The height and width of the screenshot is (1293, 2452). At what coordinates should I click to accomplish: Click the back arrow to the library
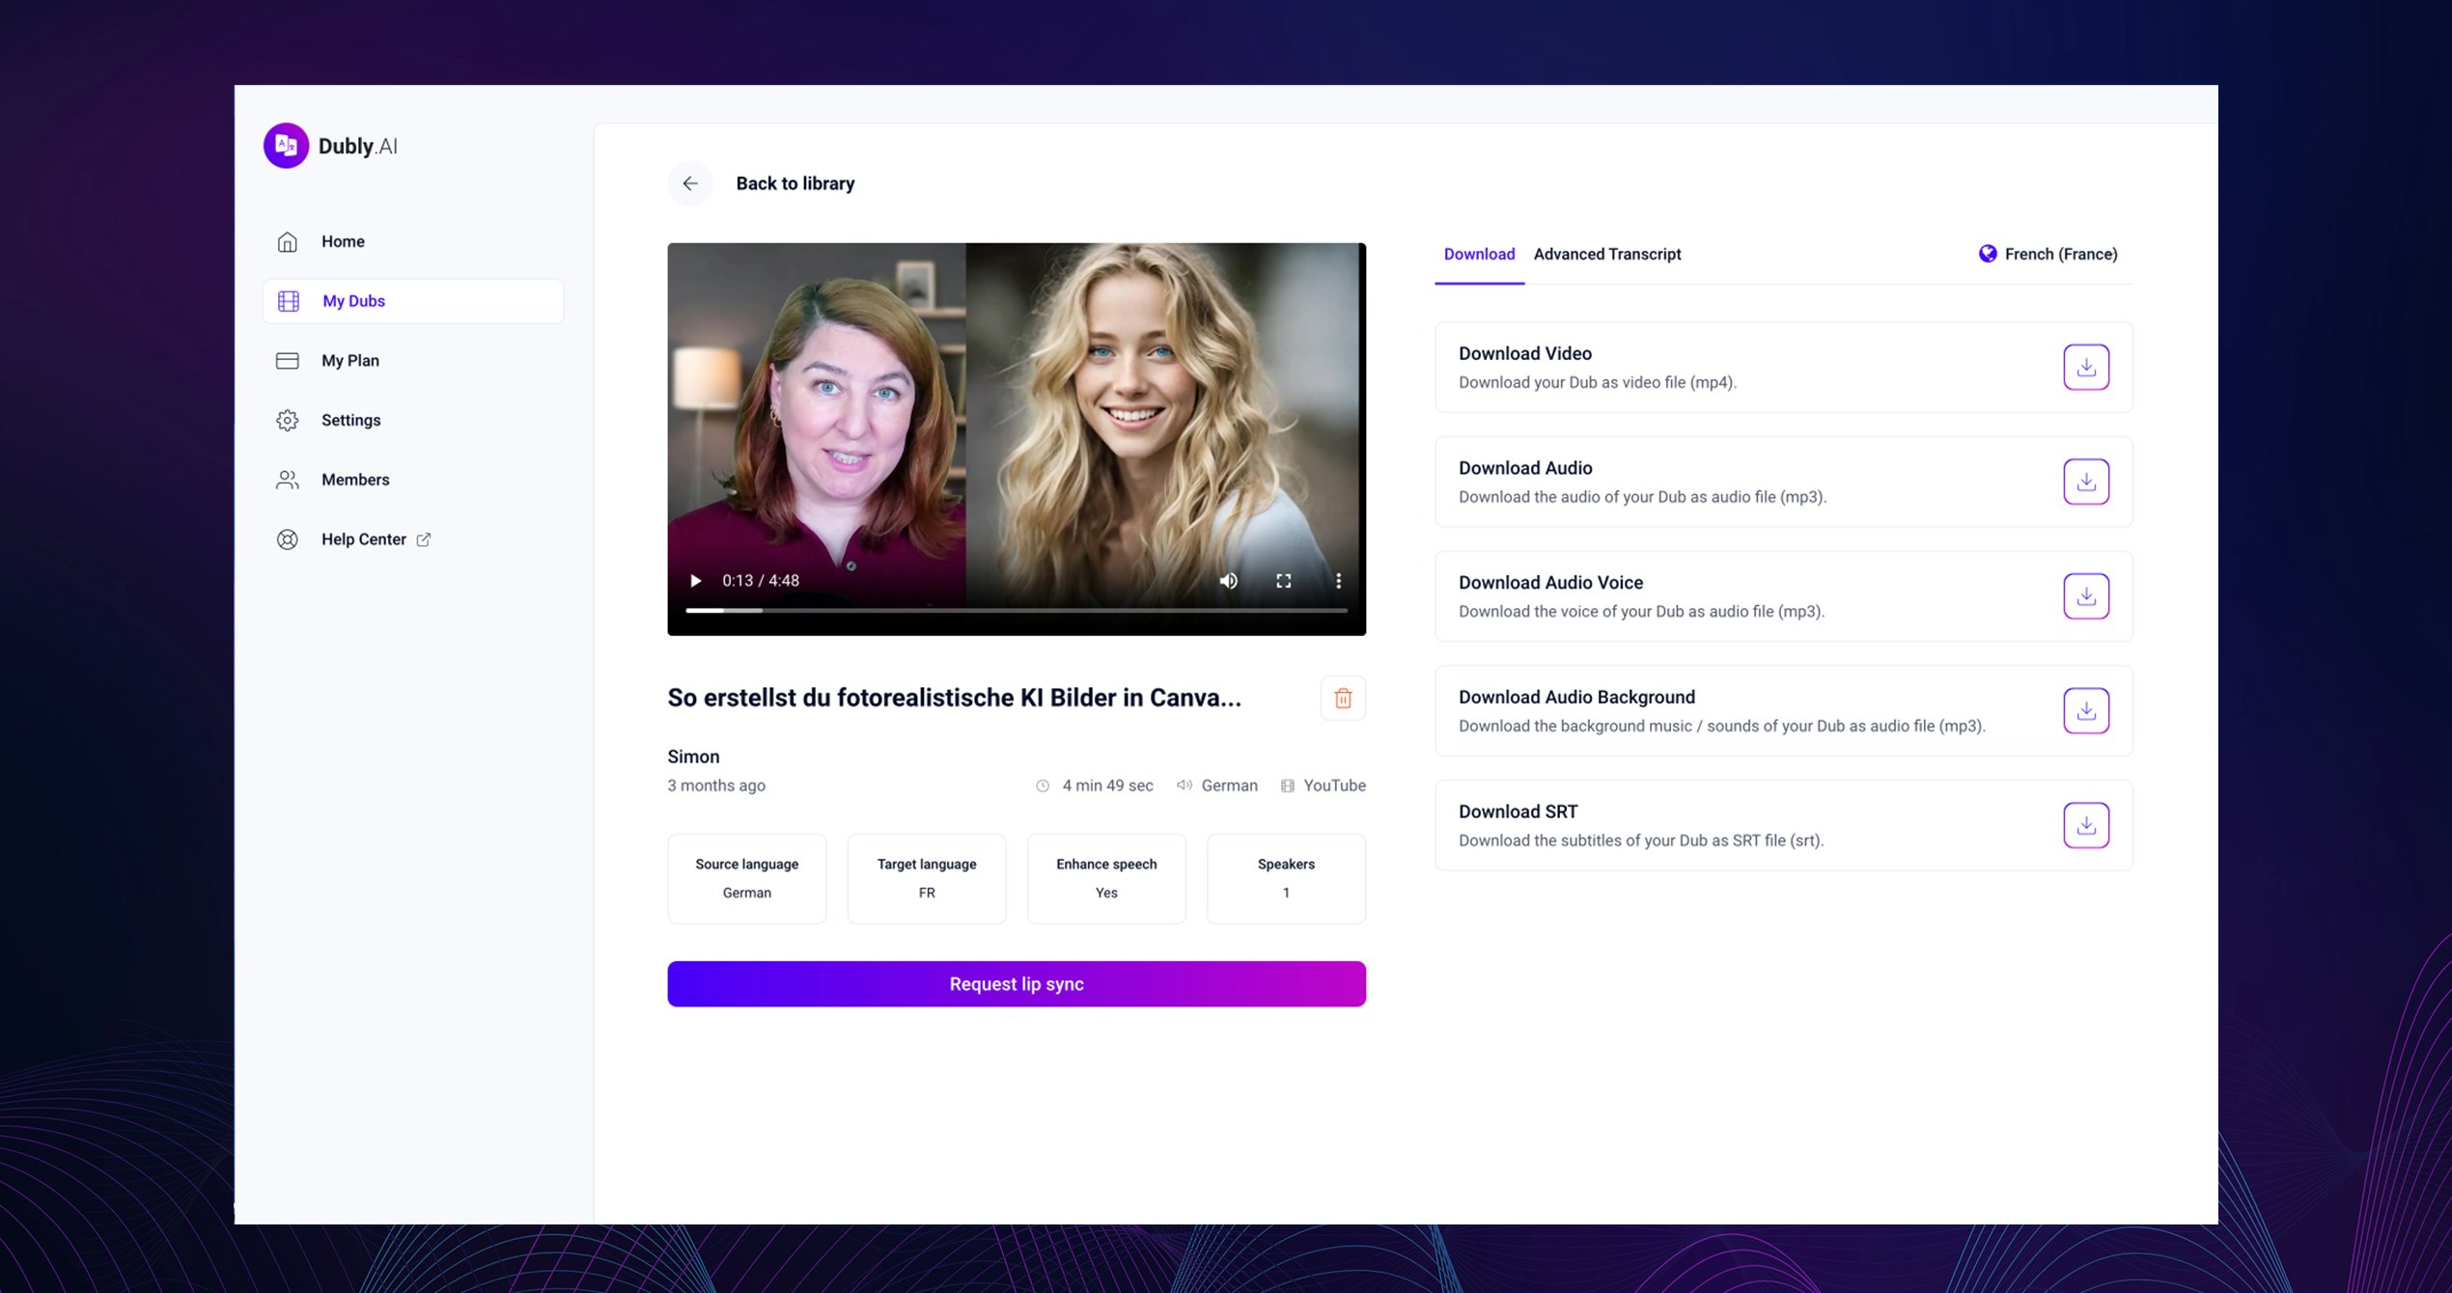click(x=690, y=183)
